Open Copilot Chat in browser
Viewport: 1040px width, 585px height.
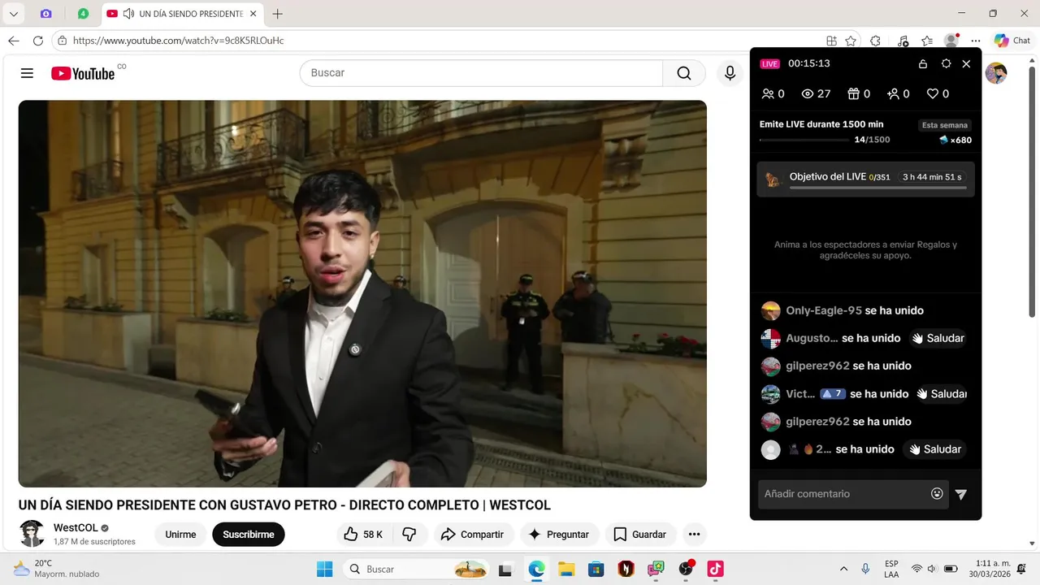[1012, 41]
